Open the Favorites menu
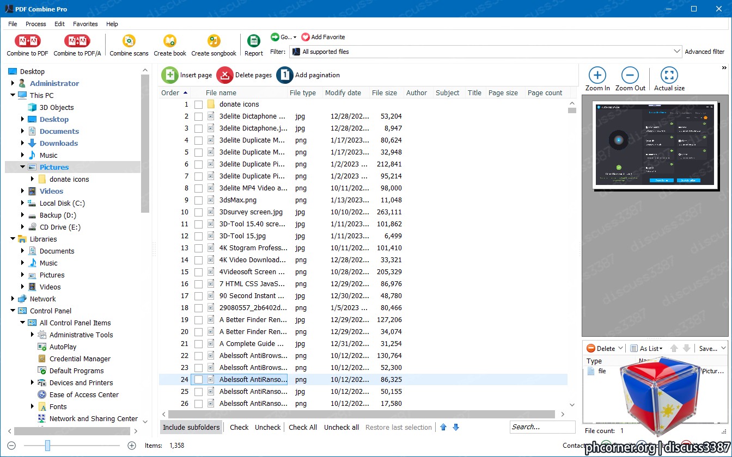The image size is (732, 457). 86,24
